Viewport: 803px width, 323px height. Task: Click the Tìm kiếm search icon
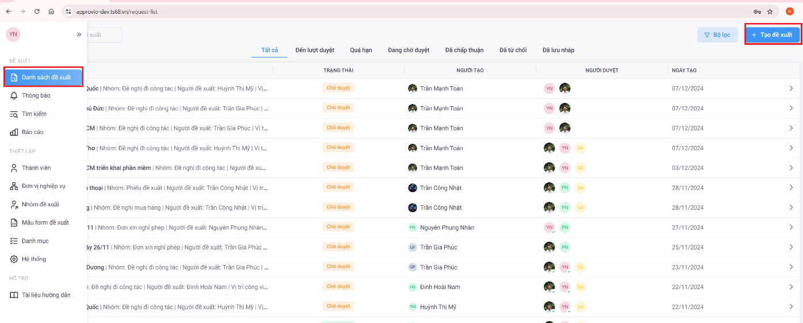tap(14, 114)
